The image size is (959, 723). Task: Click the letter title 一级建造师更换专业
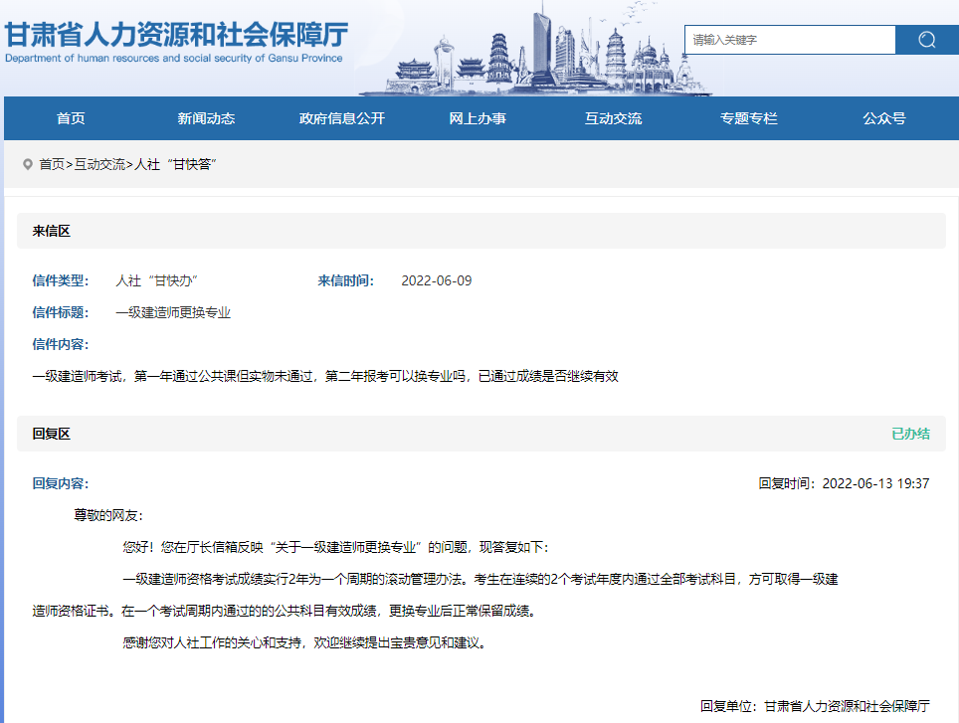(173, 312)
